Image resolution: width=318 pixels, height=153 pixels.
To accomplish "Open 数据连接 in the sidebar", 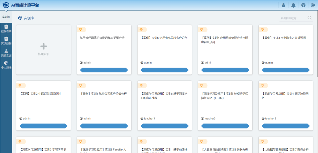I will 6,29.
